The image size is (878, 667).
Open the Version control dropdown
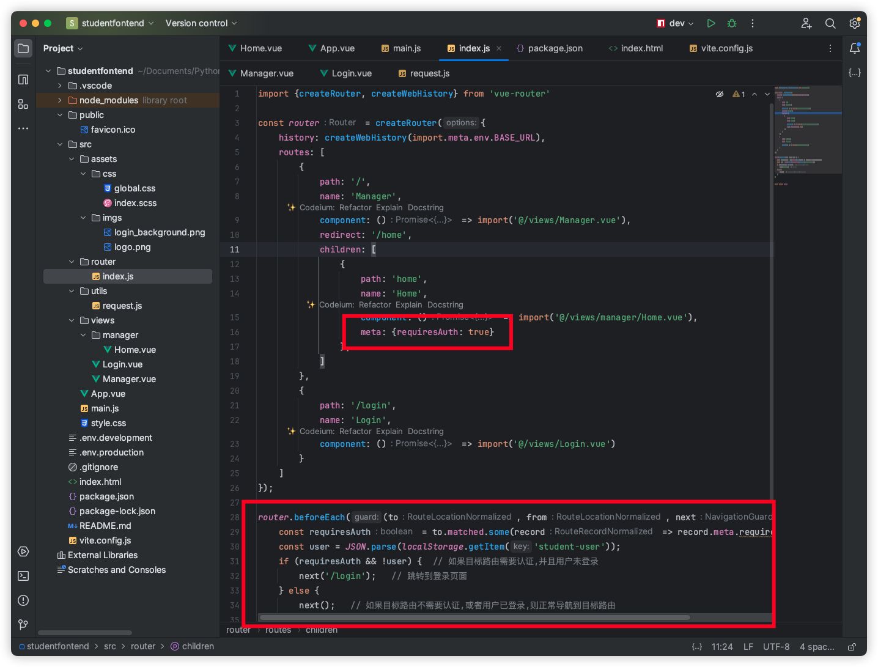pyautogui.click(x=201, y=23)
